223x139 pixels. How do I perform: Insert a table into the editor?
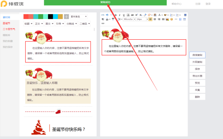(184, 19)
